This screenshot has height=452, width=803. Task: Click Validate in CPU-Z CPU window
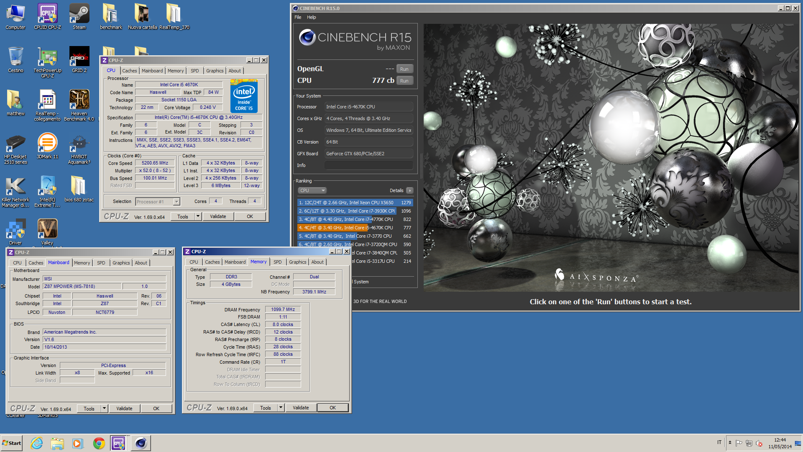click(x=218, y=216)
